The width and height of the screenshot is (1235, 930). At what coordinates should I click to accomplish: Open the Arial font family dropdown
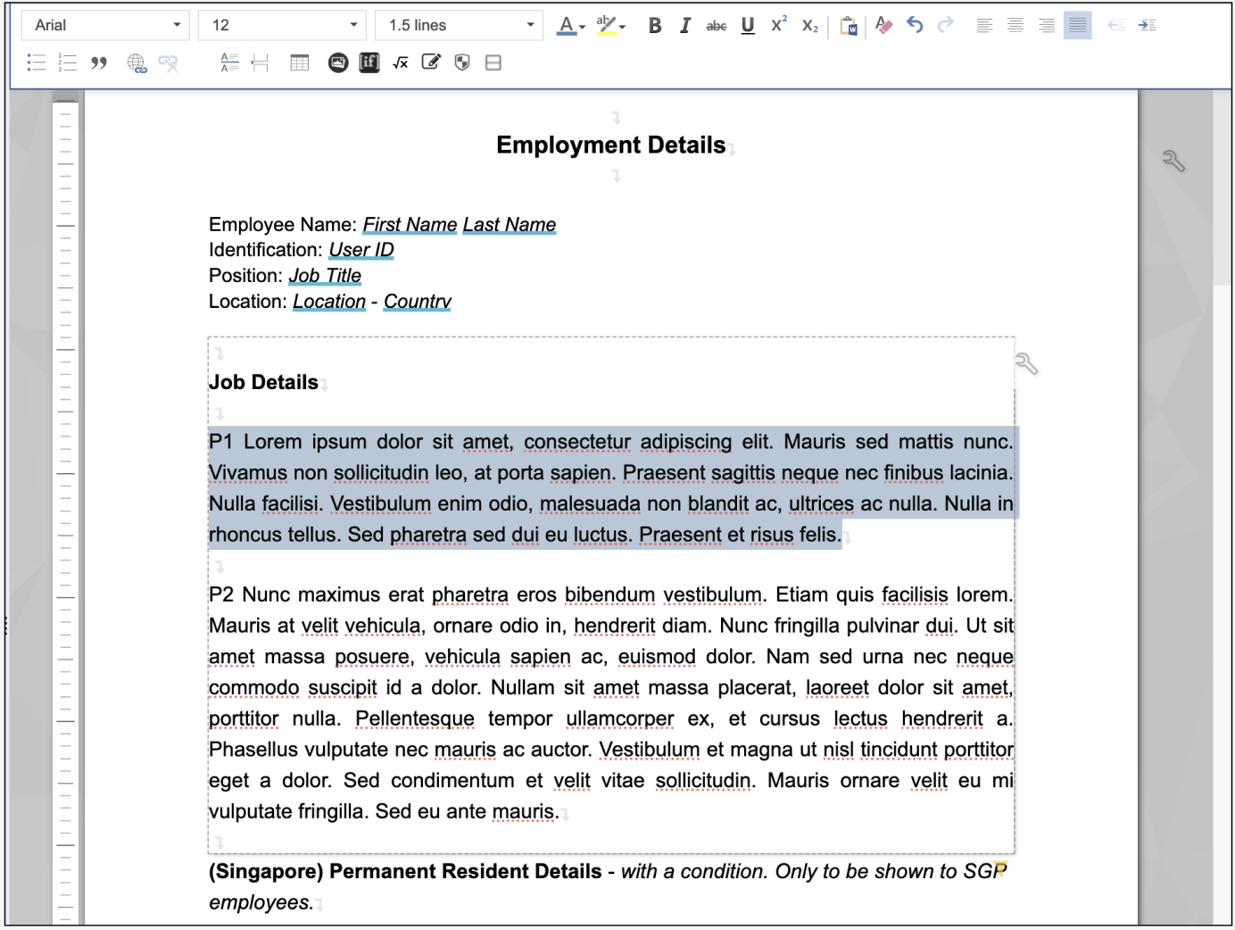point(104,25)
